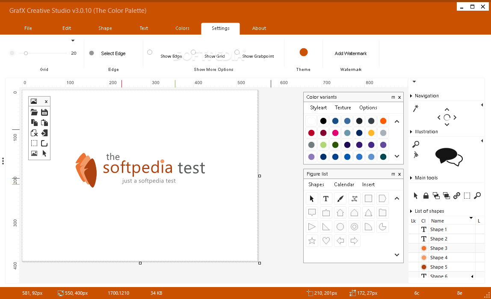
Task: Click the open folder icon in floating toolbox
Action: (34, 112)
